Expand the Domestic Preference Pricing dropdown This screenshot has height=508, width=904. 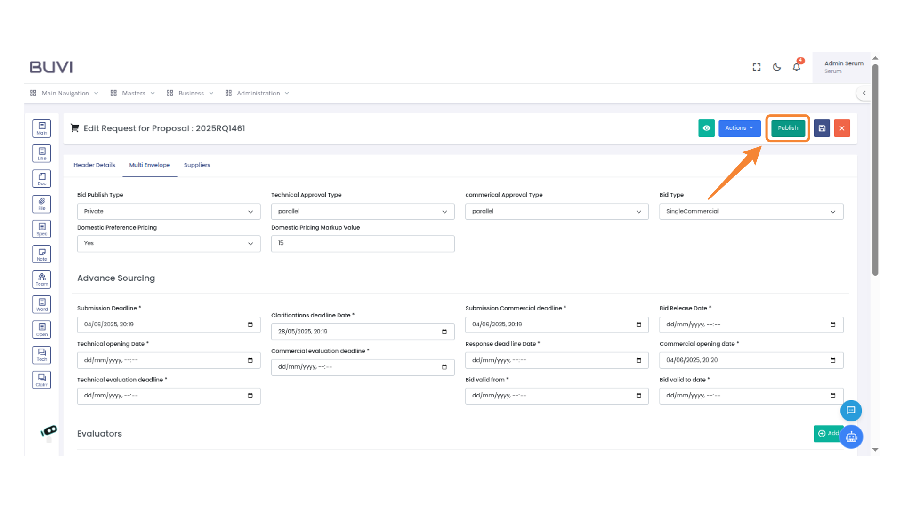tap(169, 244)
